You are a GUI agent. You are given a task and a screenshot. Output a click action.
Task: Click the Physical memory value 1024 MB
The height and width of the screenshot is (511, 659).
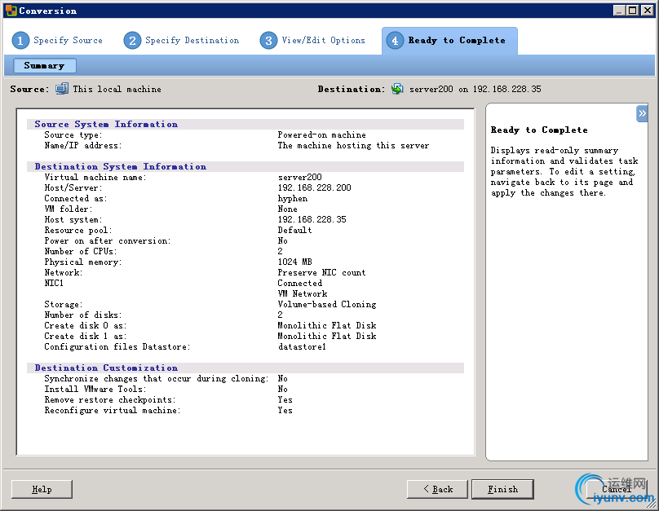[294, 262]
